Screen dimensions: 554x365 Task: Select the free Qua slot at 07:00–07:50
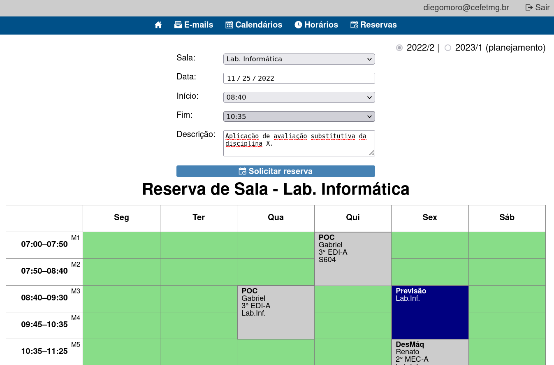coord(276,245)
